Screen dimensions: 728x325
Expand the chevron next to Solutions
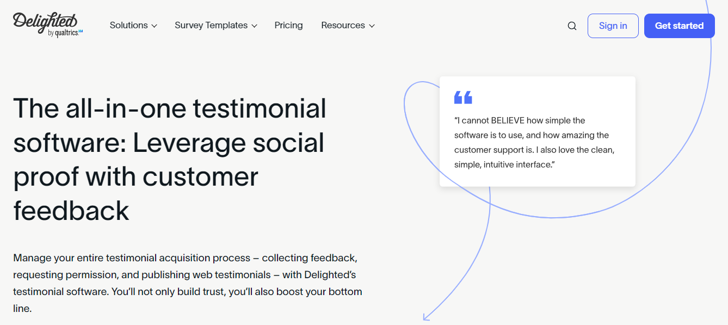155,26
